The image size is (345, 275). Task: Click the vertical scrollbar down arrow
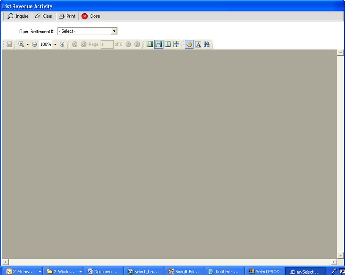tap(340, 255)
